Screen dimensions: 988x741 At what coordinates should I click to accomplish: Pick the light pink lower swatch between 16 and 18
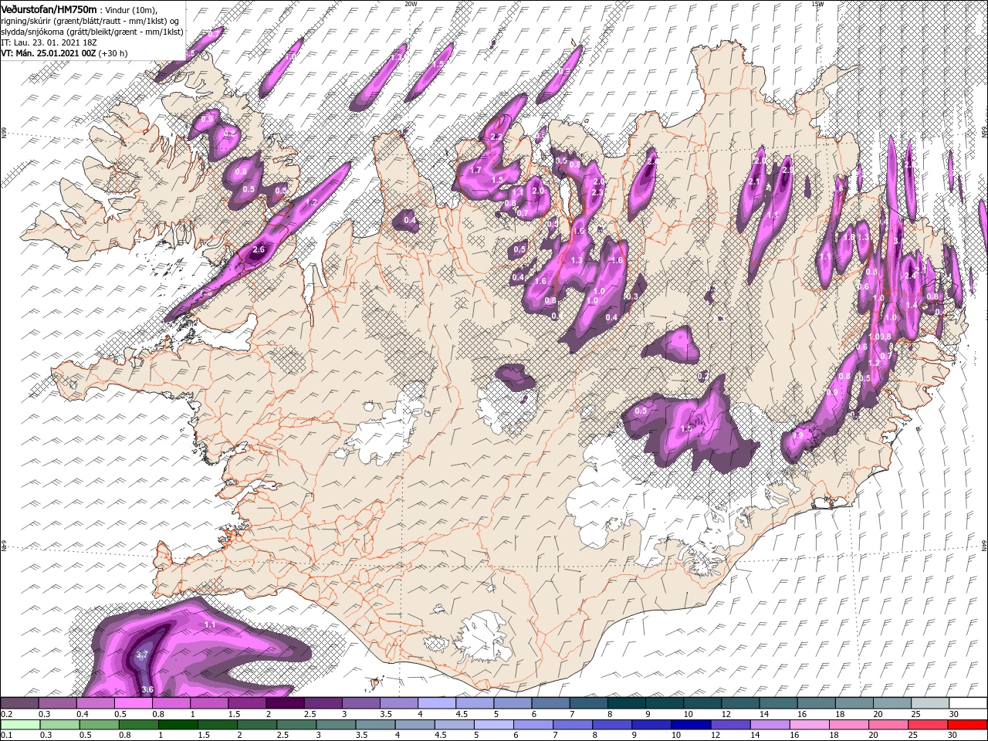(x=809, y=725)
